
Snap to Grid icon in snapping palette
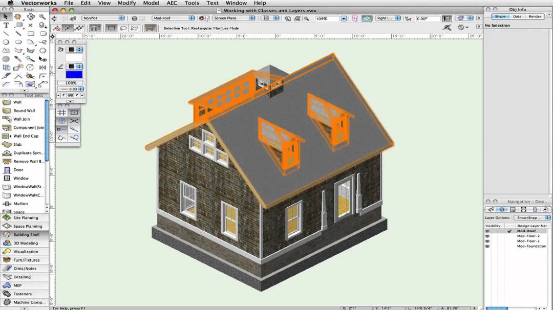pos(62,113)
